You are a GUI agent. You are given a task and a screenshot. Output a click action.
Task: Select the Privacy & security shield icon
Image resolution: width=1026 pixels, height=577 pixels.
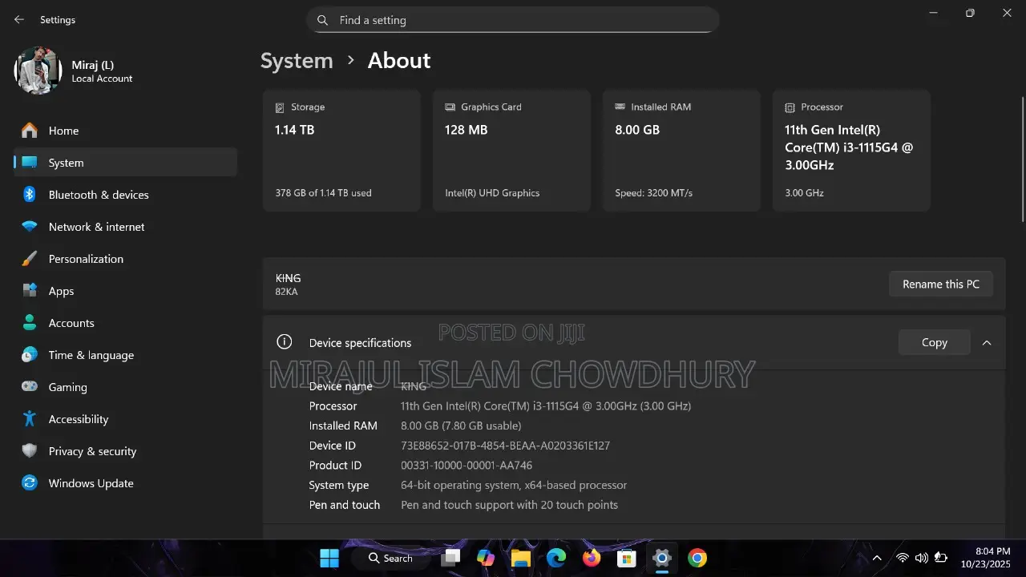coord(29,451)
